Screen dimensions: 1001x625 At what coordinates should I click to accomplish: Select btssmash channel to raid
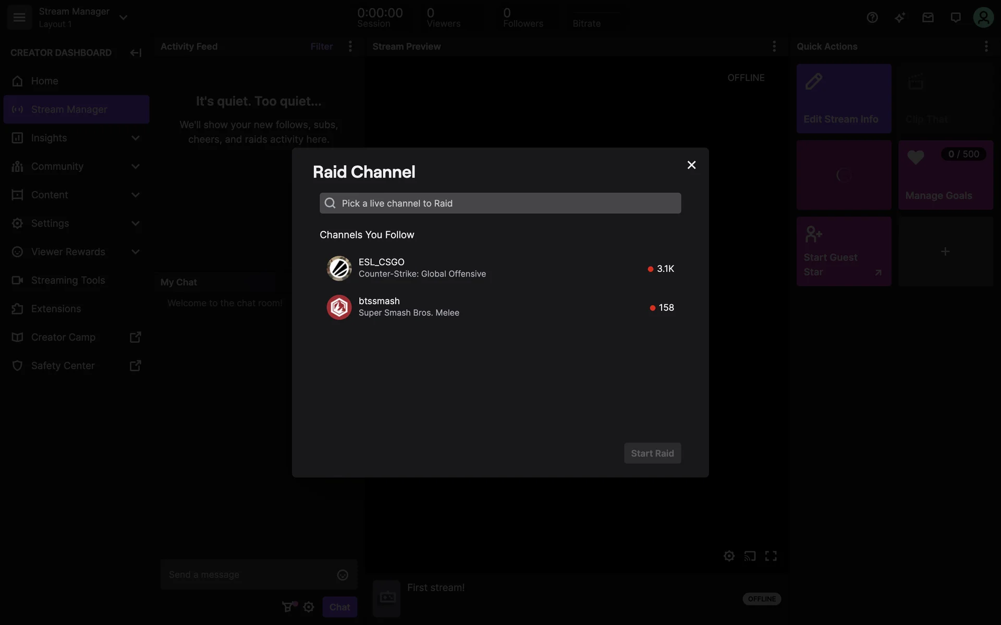tap(499, 307)
